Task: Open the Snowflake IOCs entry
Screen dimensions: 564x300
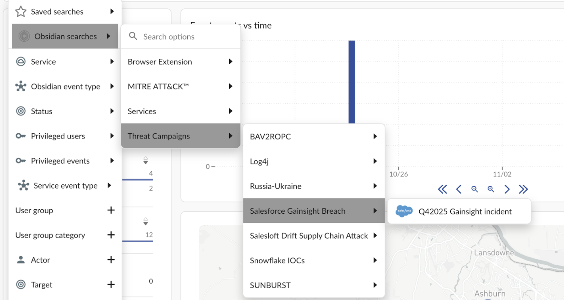Action: pos(314,260)
